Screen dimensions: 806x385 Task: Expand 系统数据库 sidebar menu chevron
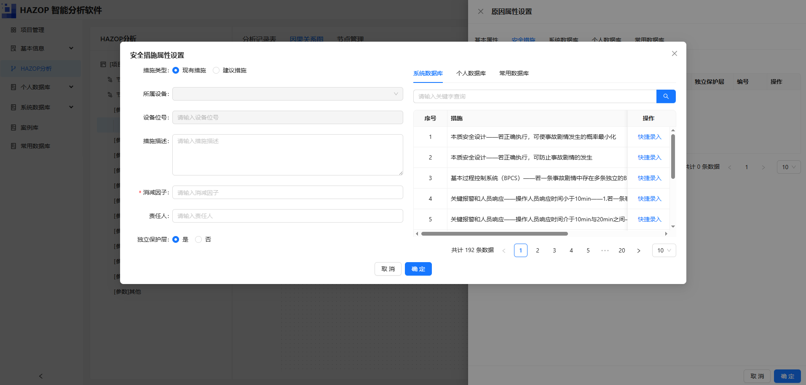click(x=71, y=107)
